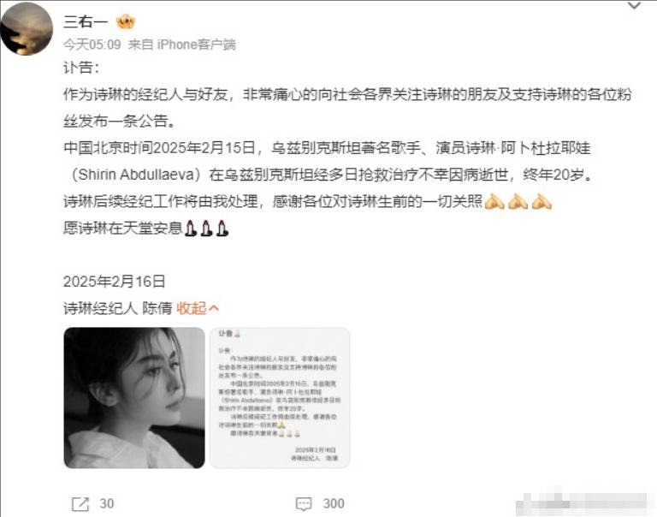Open the 三右一 profile avatar
Viewport: 657px width, 517px height.
click(x=27, y=29)
